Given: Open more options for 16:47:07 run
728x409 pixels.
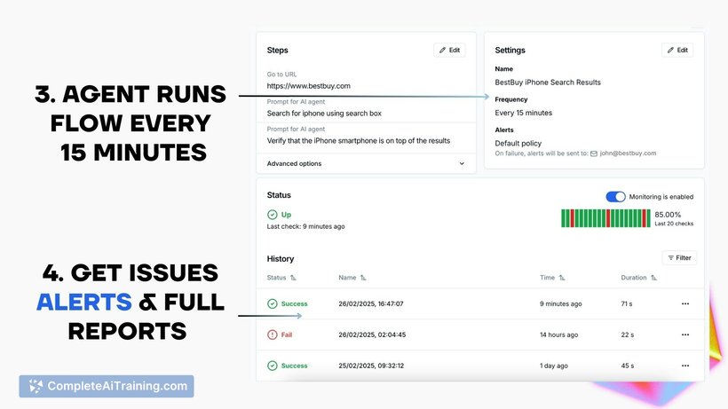Looking at the screenshot, I should (x=685, y=303).
